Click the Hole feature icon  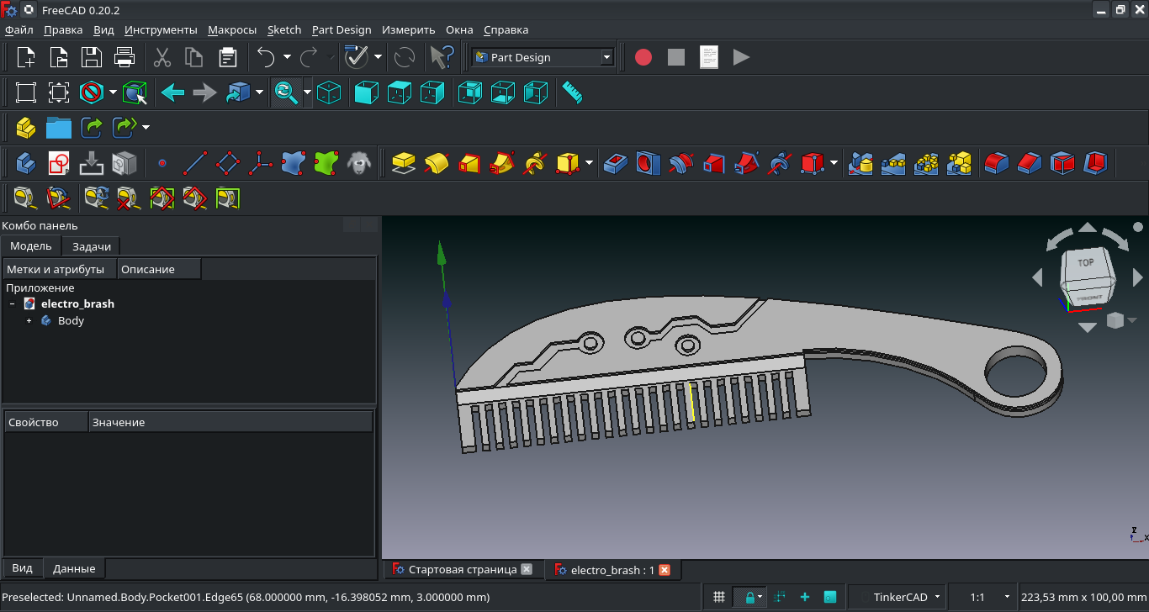click(x=649, y=162)
